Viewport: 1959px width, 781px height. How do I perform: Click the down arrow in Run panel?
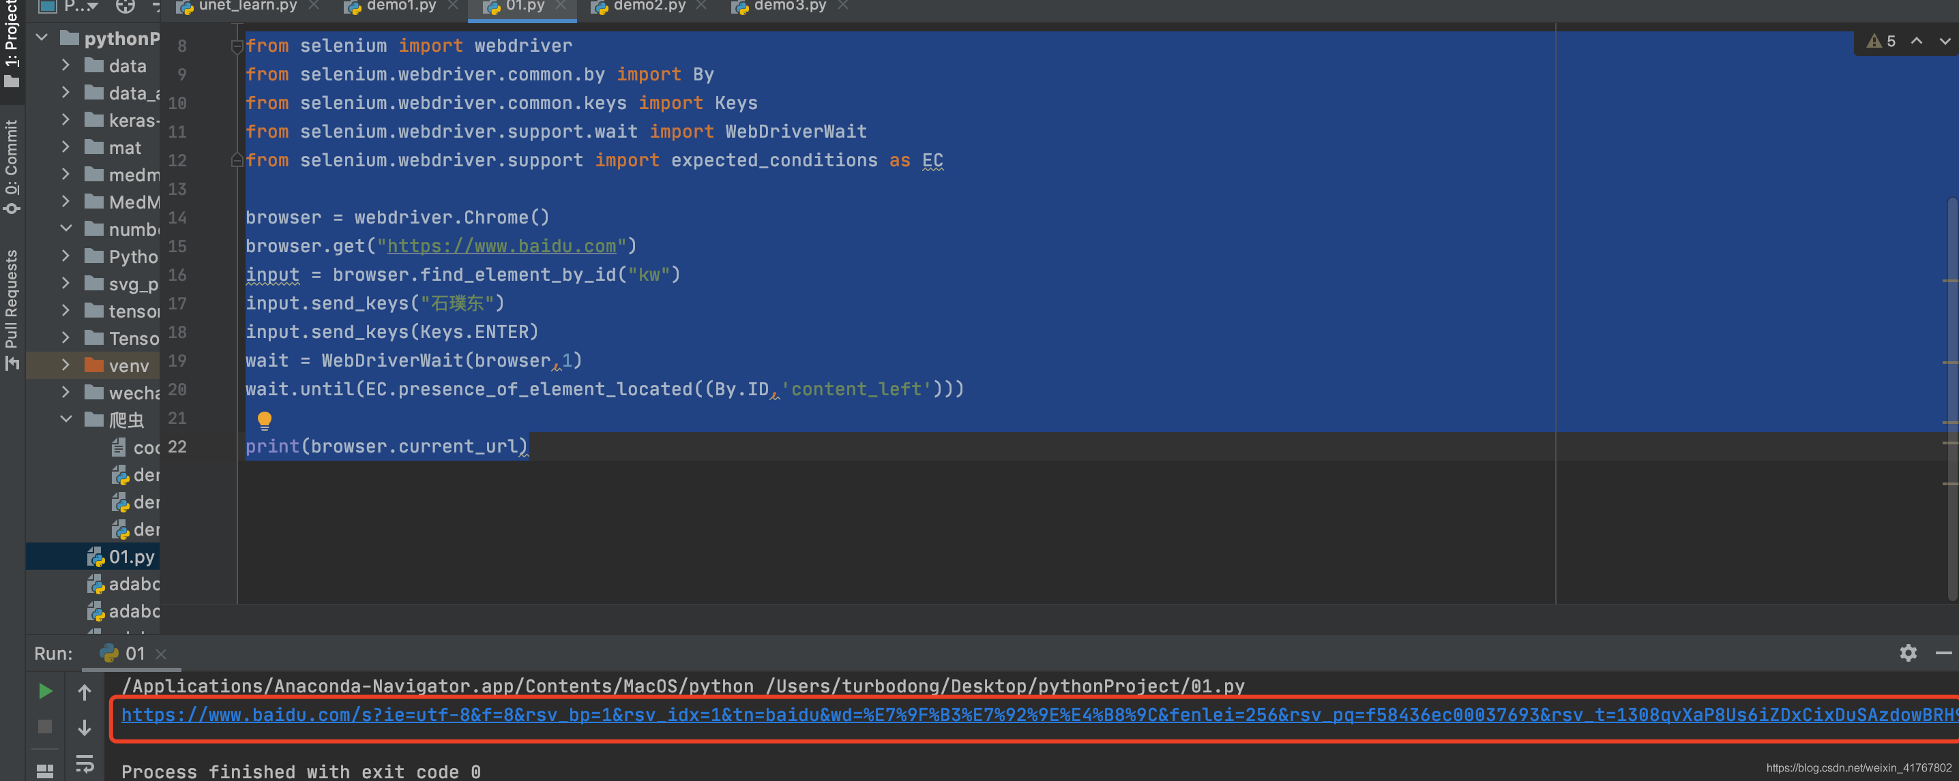85,727
